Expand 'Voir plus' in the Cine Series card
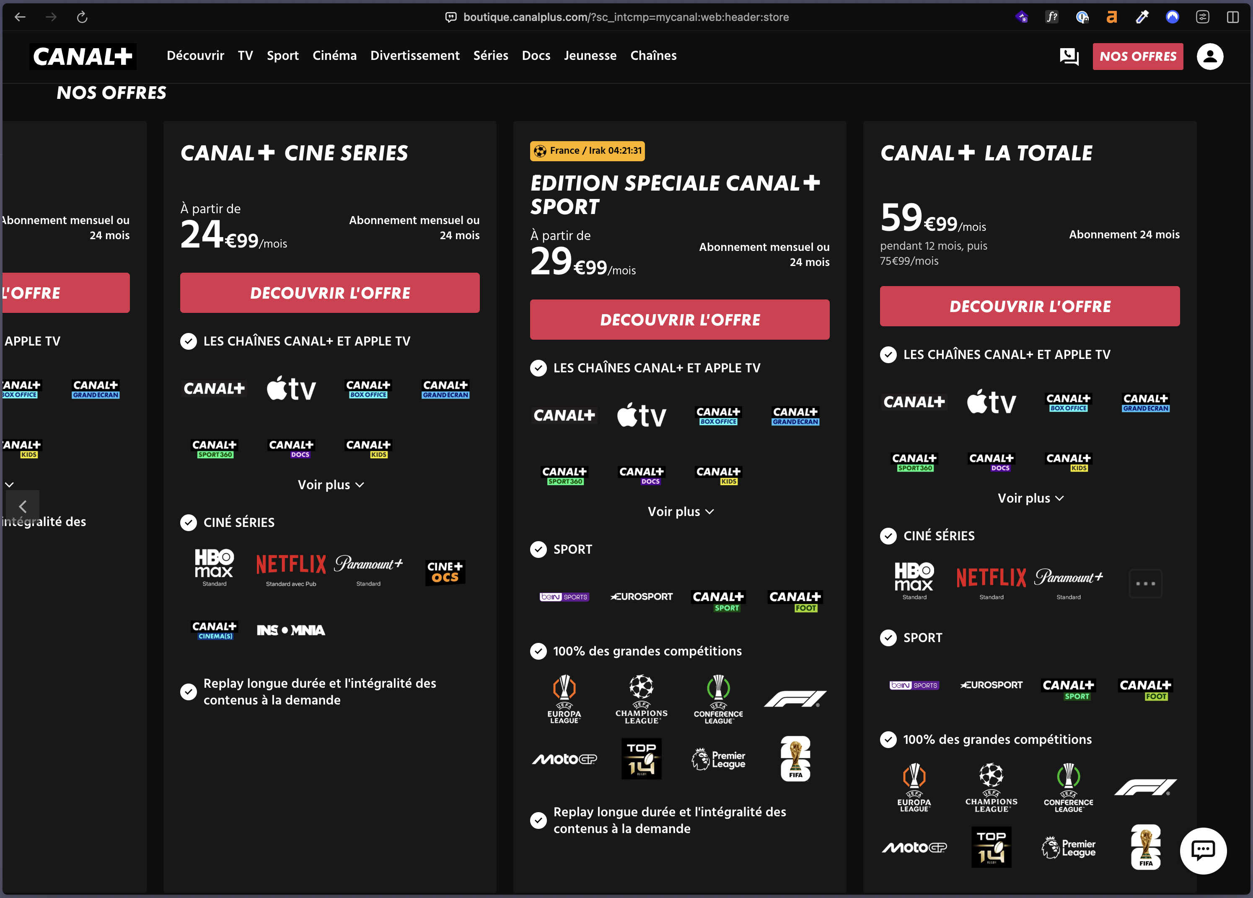Screen dimensions: 1253x898 331,485
